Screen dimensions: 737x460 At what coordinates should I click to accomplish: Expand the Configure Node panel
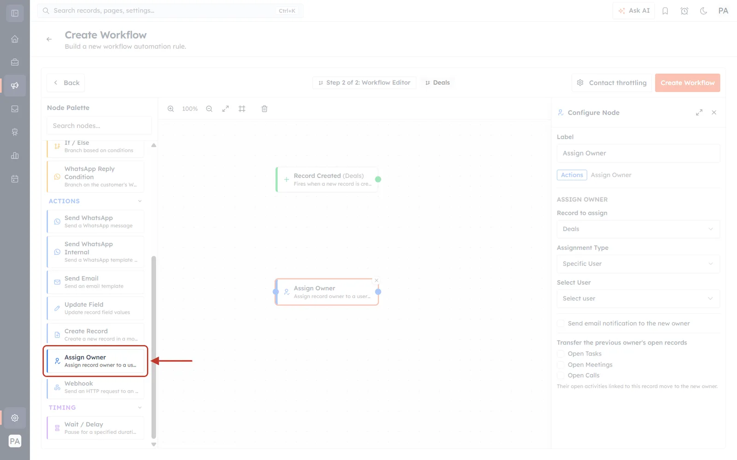pyautogui.click(x=699, y=112)
